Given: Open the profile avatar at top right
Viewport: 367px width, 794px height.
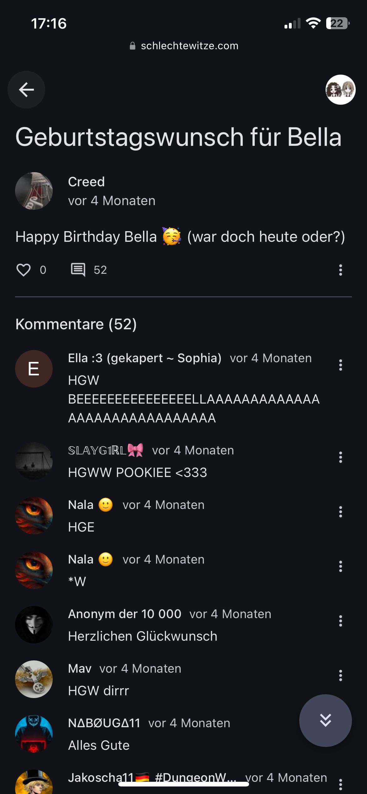Looking at the screenshot, I should coord(340,90).
